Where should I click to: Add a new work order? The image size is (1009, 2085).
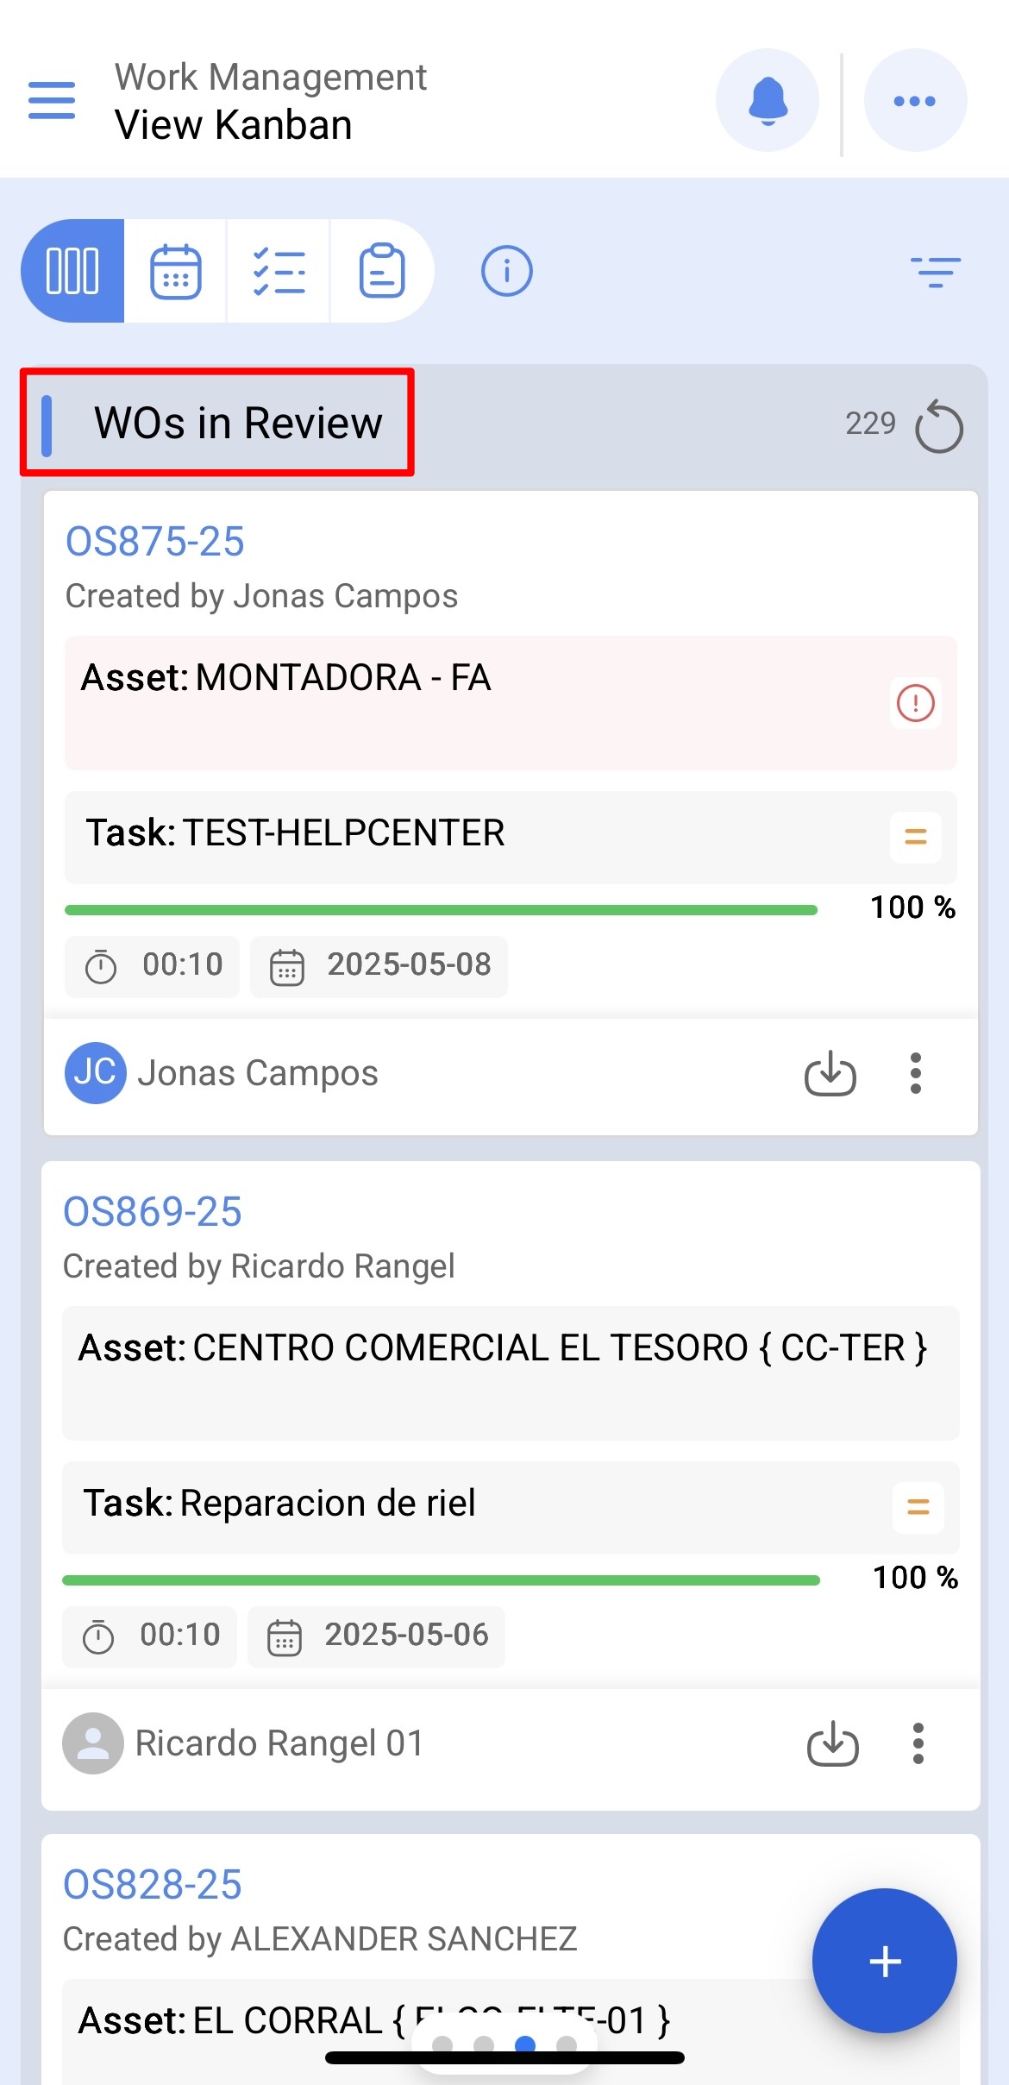click(x=884, y=1961)
